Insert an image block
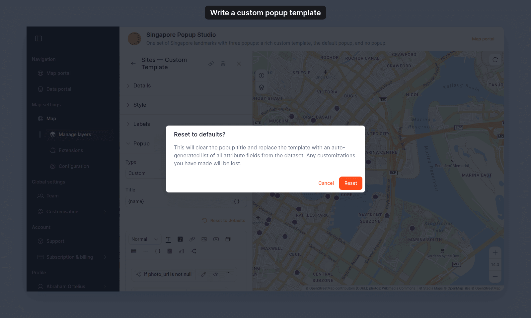This screenshot has height=318, width=531. 204,239
